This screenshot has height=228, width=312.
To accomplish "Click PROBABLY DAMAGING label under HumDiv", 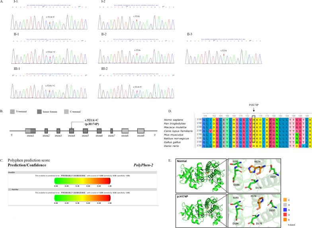I will coord(73,176).
